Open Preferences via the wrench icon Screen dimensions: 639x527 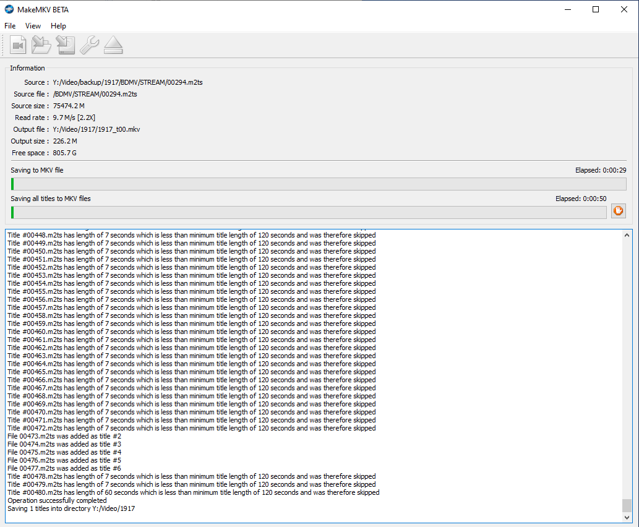point(89,45)
